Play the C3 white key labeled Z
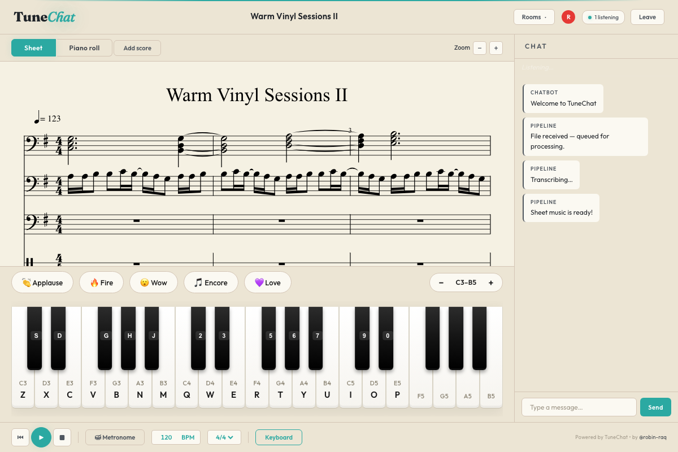 (23, 390)
